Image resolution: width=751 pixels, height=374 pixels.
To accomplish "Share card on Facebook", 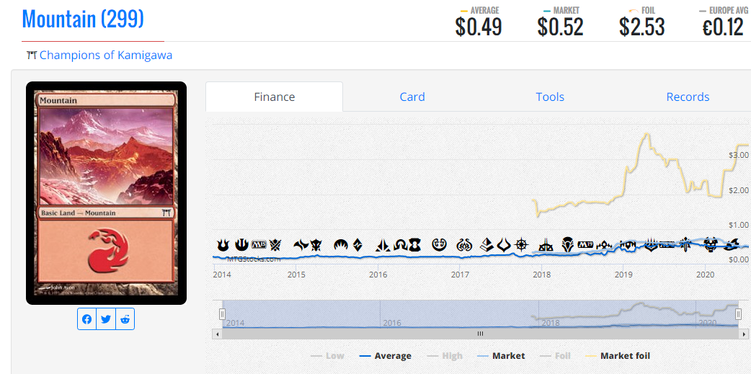I will [86, 319].
